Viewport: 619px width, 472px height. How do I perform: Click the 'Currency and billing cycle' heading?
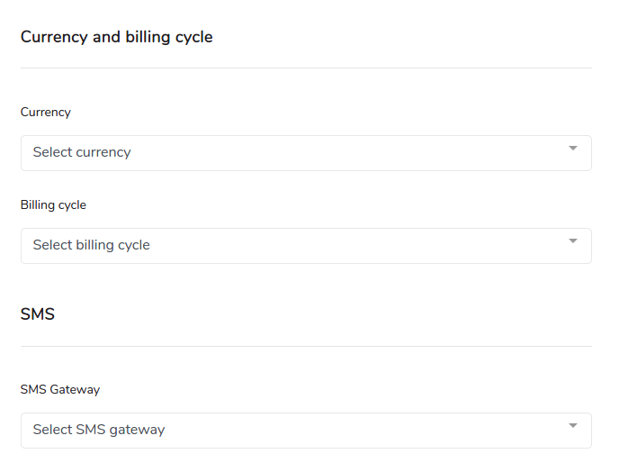(x=117, y=38)
